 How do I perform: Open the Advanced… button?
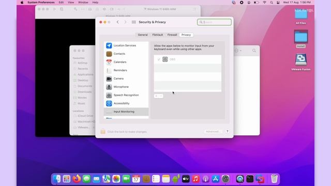(x=213, y=132)
